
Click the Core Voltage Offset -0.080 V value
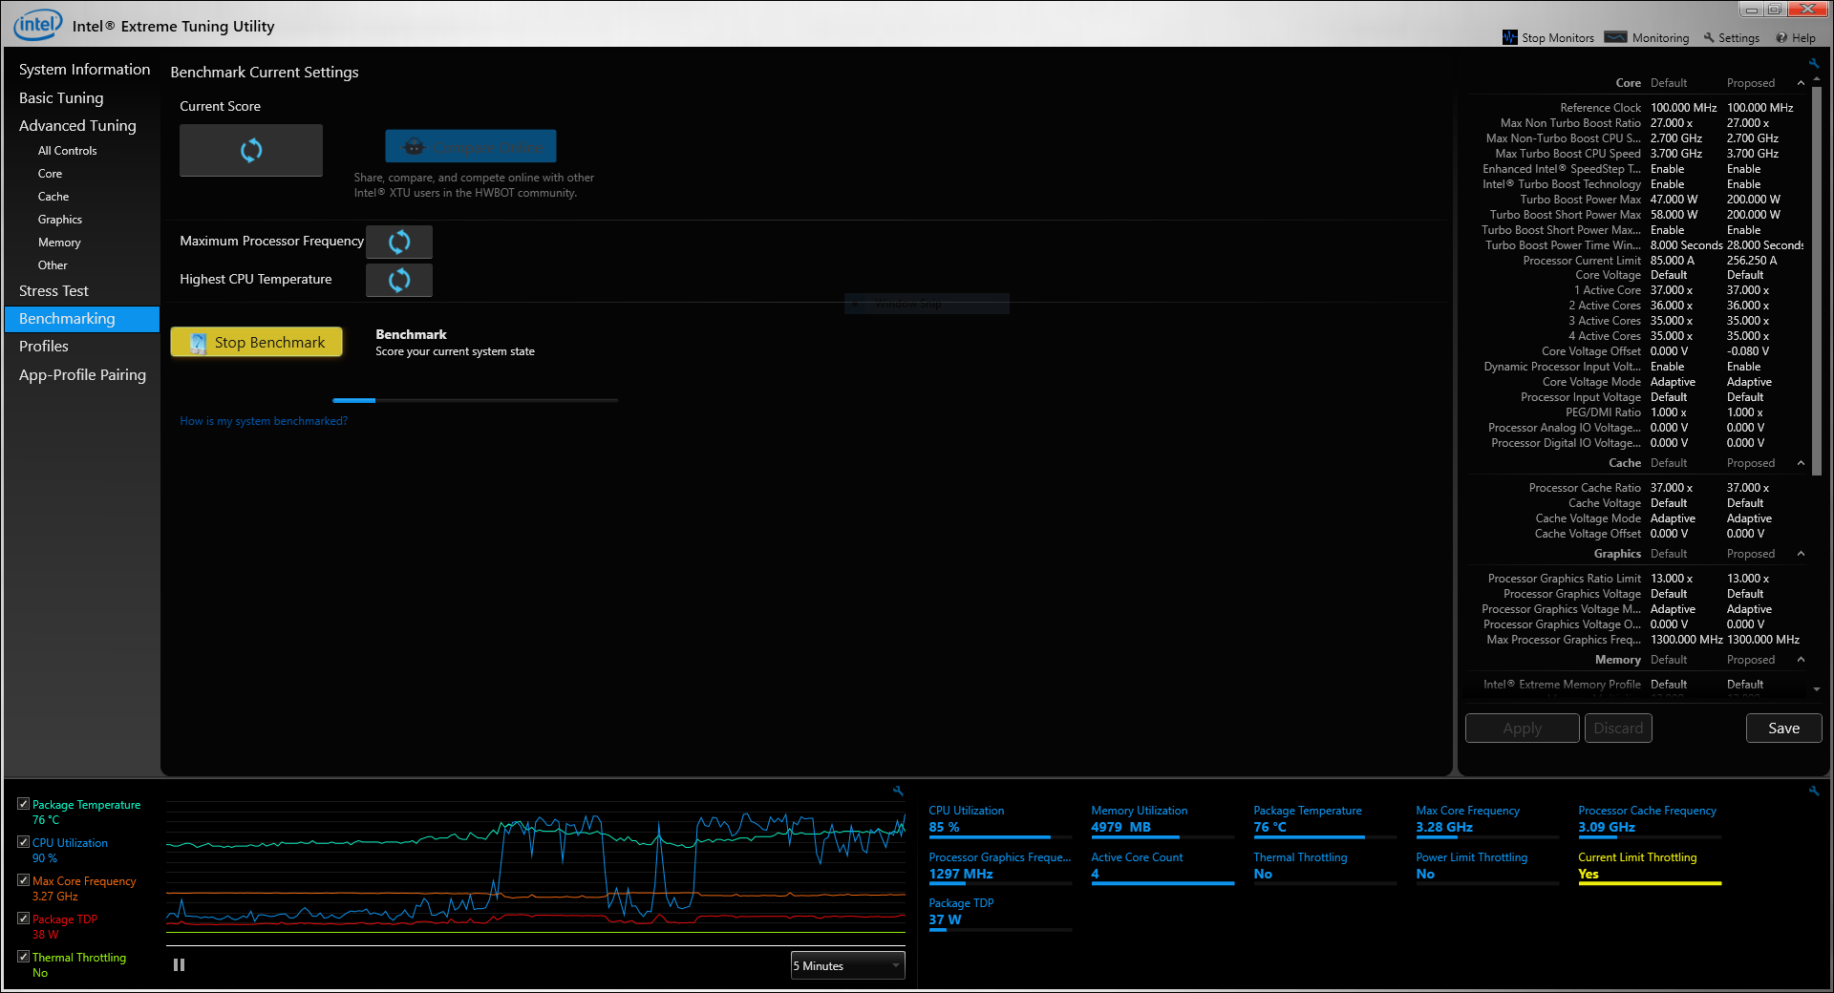pyautogui.click(x=1747, y=351)
